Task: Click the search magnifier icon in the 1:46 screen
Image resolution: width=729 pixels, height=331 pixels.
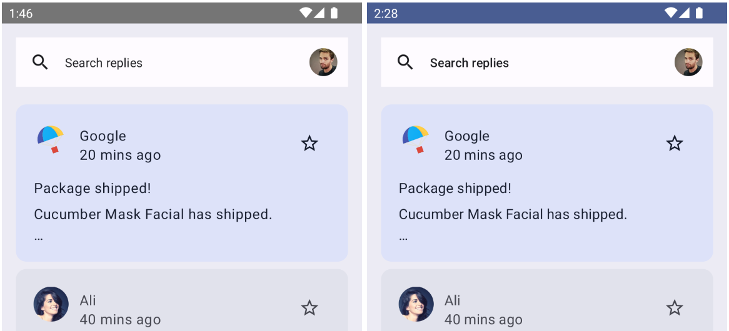Action: coord(40,62)
